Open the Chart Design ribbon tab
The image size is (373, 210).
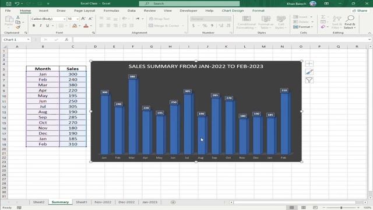(233, 10)
